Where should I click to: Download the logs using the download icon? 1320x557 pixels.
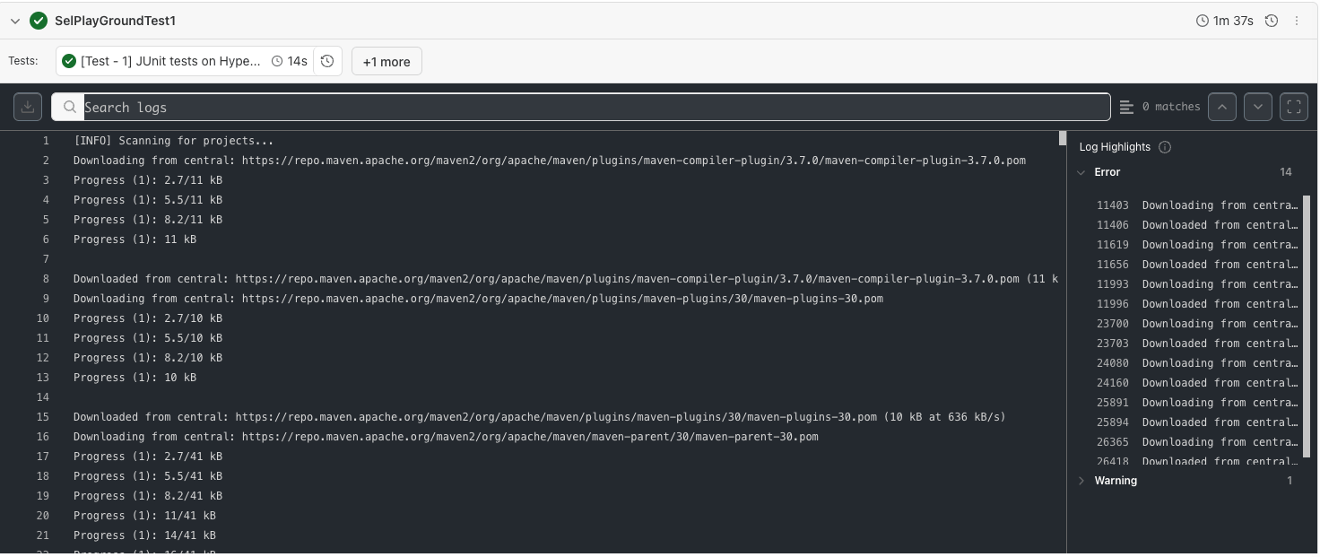click(x=28, y=108)
